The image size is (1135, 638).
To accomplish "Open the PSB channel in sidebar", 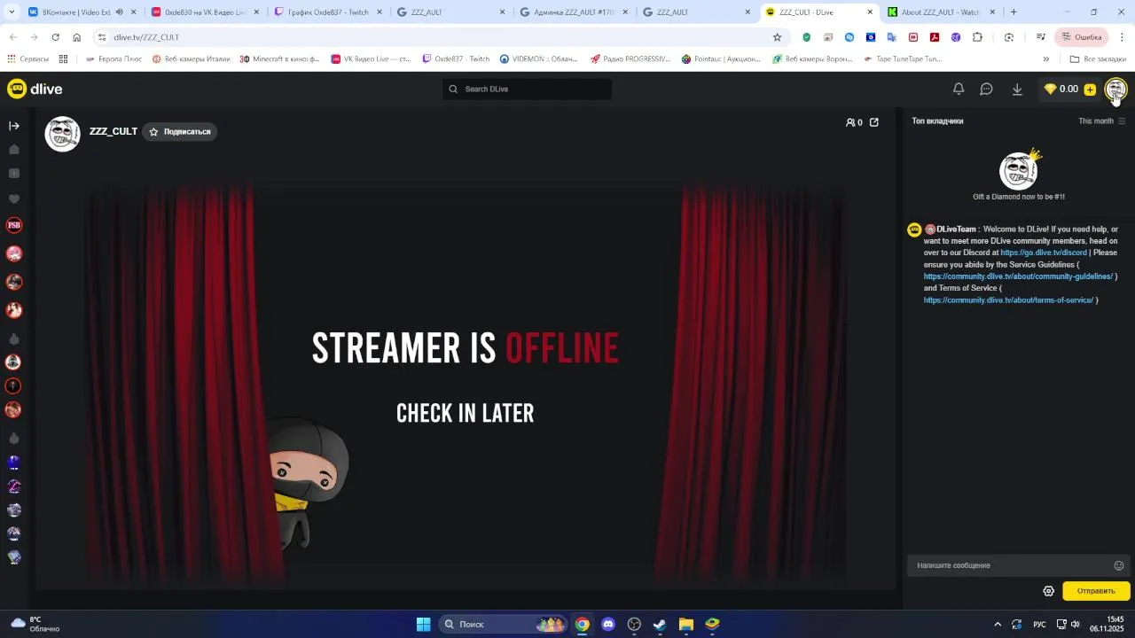I will click(14, 225).
